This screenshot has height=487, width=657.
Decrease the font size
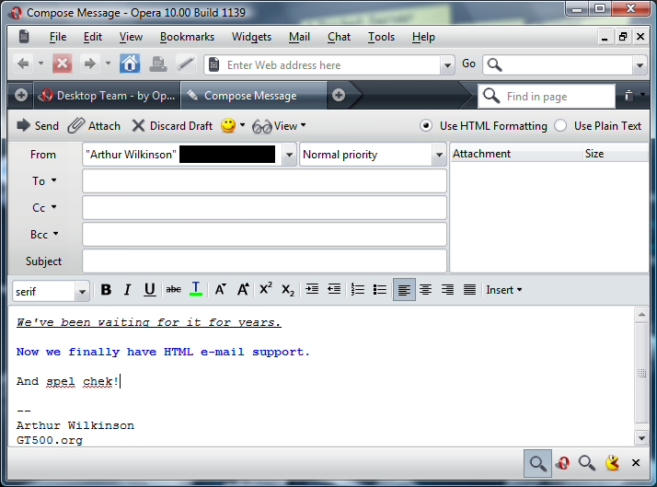[x=221, y=290]
